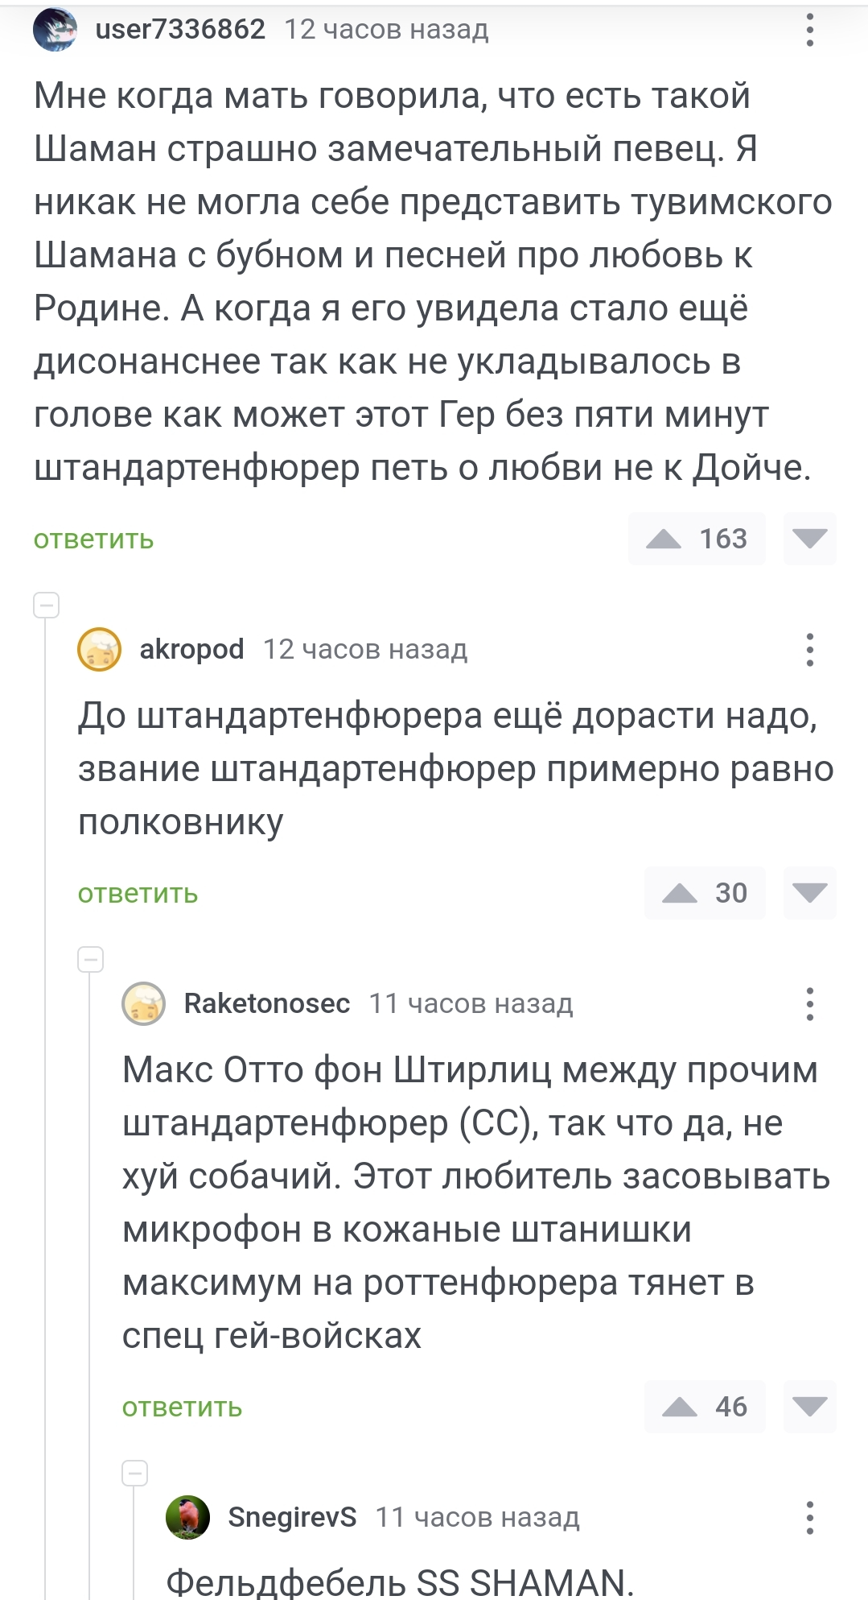The width and height of the screenshot is (868, 1600).
Task: Collapse the thread above SnegirevS's reply
Action: [x=135, y=1473]
